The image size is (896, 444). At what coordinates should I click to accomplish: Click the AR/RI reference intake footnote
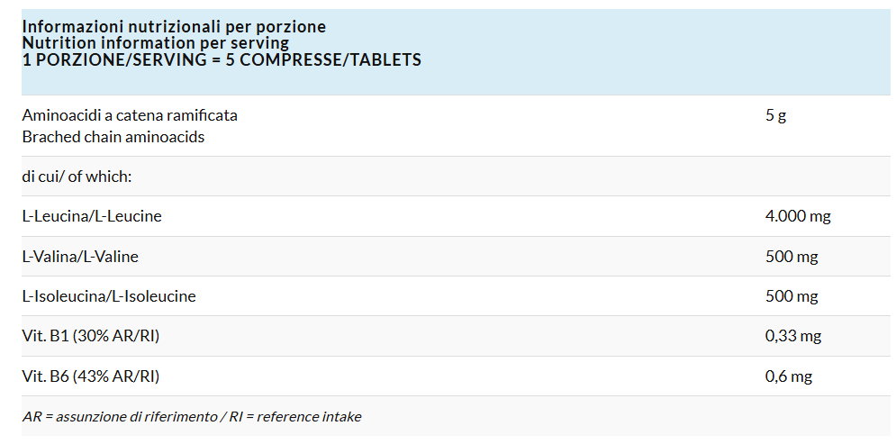(x=192, y=417)
